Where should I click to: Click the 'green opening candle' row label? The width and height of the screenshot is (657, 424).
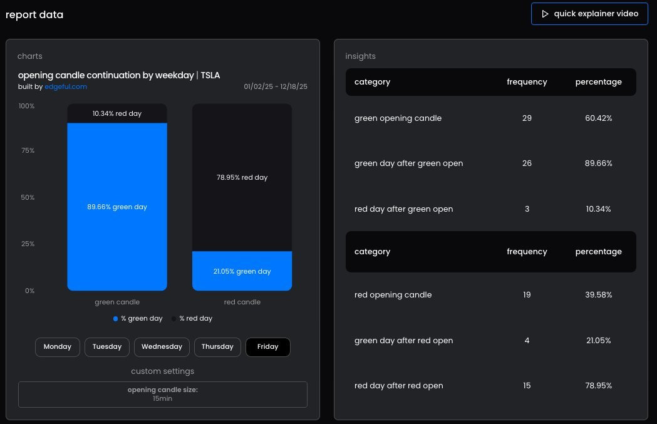click(398, 118)
